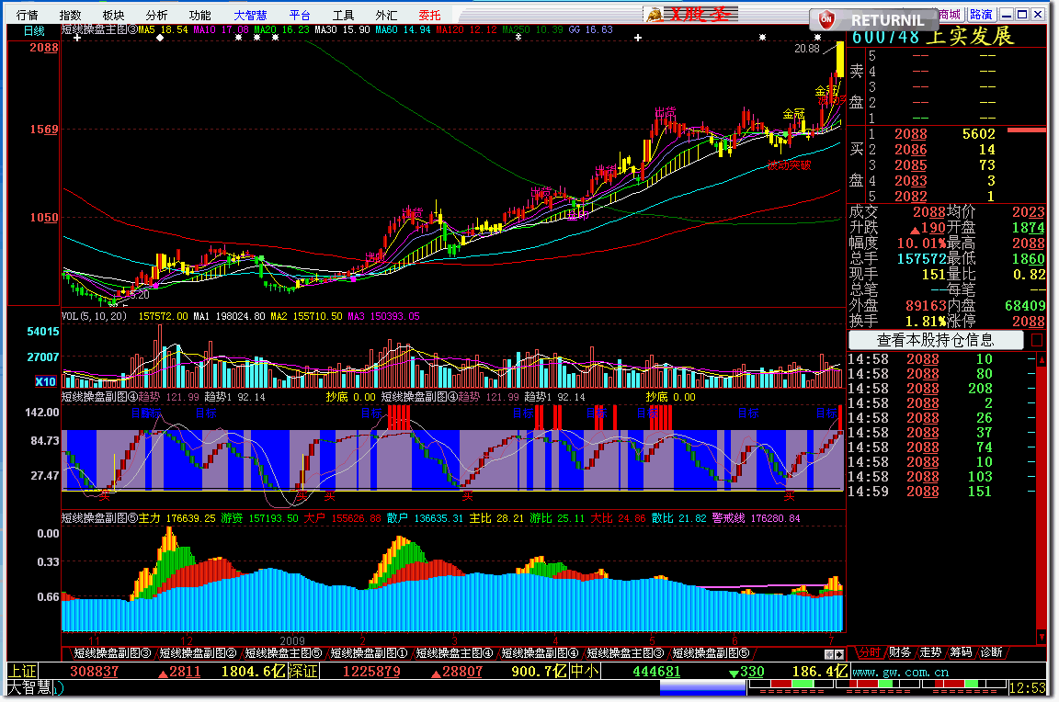Switch to the 短线操盘副图④ tab
The image size is (1059, 702).
540,653
